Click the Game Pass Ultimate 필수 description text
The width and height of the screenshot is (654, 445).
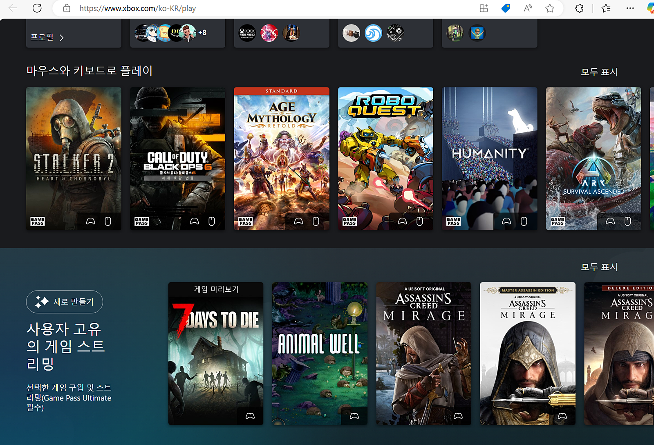69,398
